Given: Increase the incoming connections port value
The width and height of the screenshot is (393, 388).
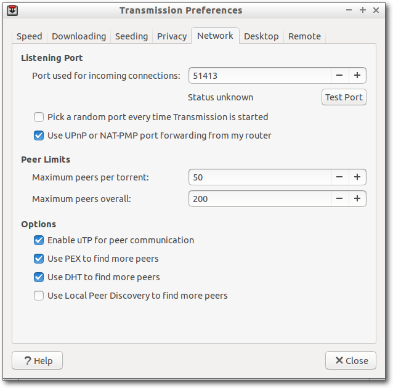Looking at the screenshot, I should (x=357, y=75).
